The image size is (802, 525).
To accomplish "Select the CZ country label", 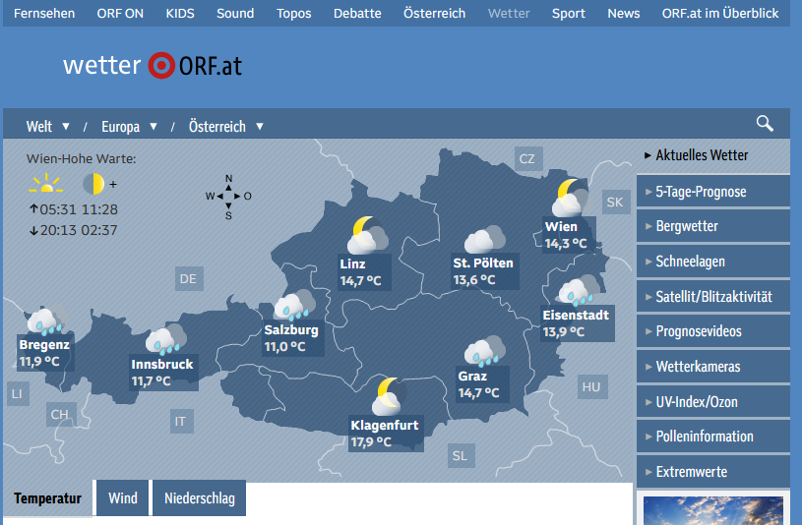I will click(526, 159).
